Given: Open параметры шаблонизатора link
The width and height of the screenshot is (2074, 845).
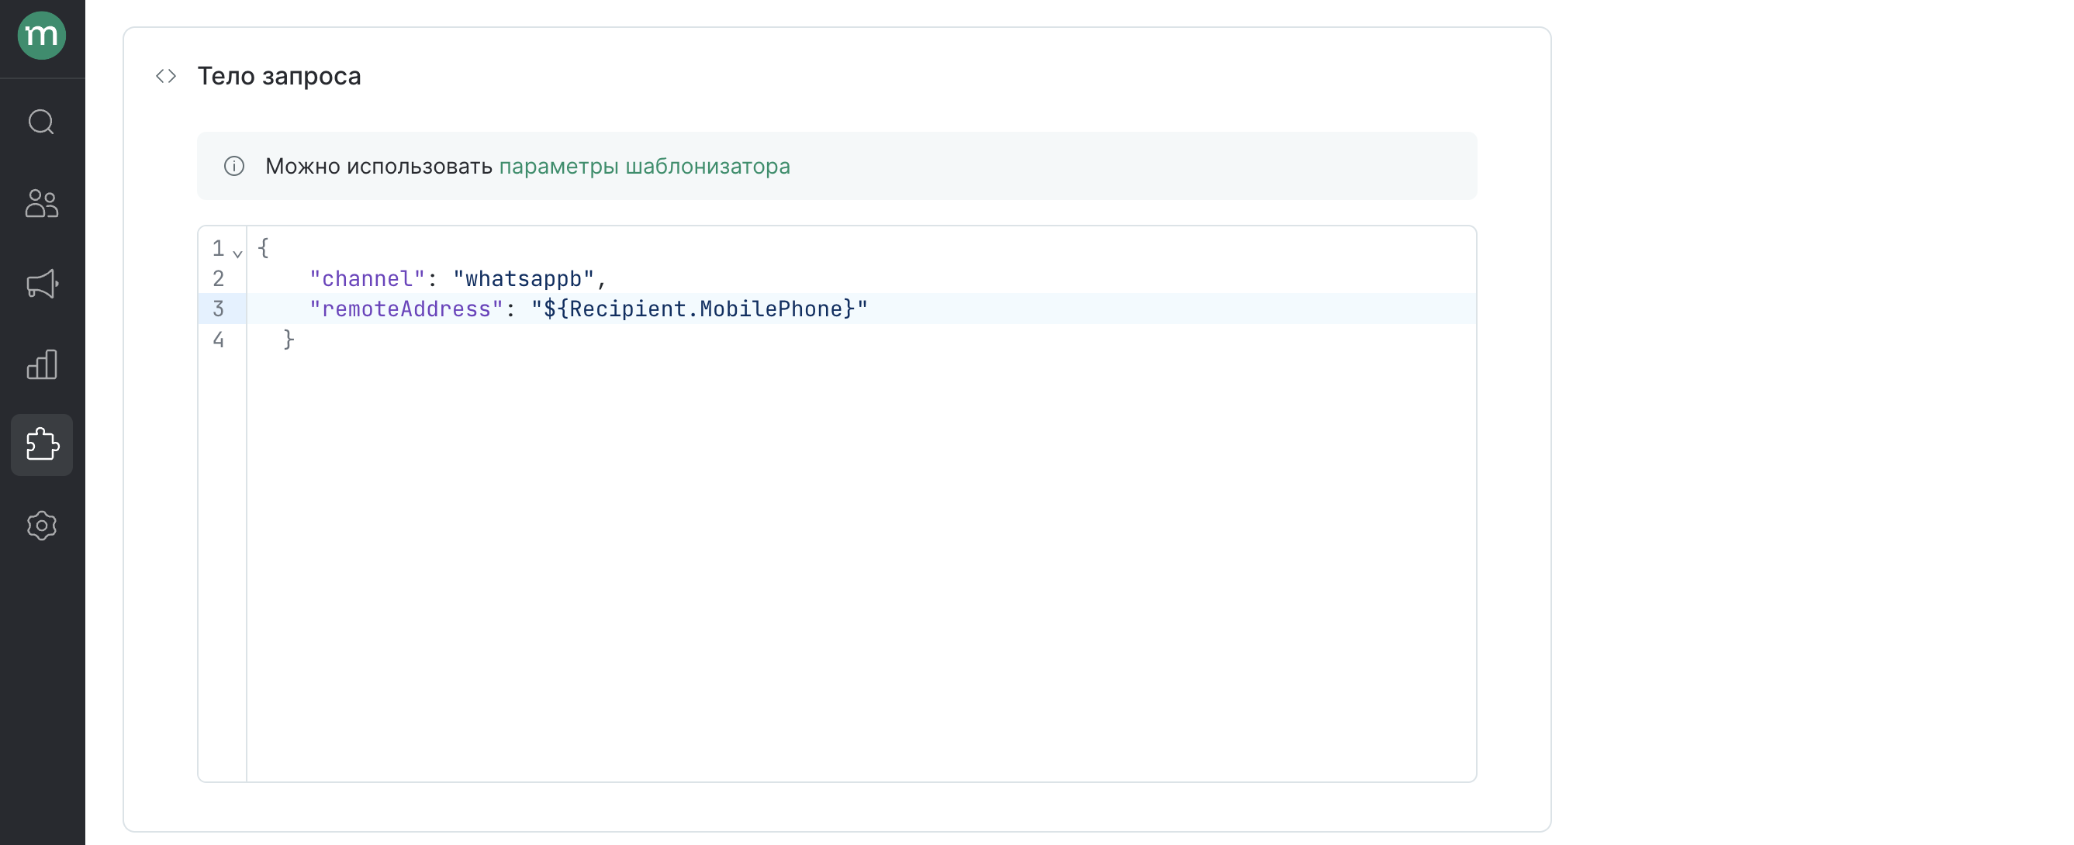Looking at the screenshot, I should (x=644, y=166).
